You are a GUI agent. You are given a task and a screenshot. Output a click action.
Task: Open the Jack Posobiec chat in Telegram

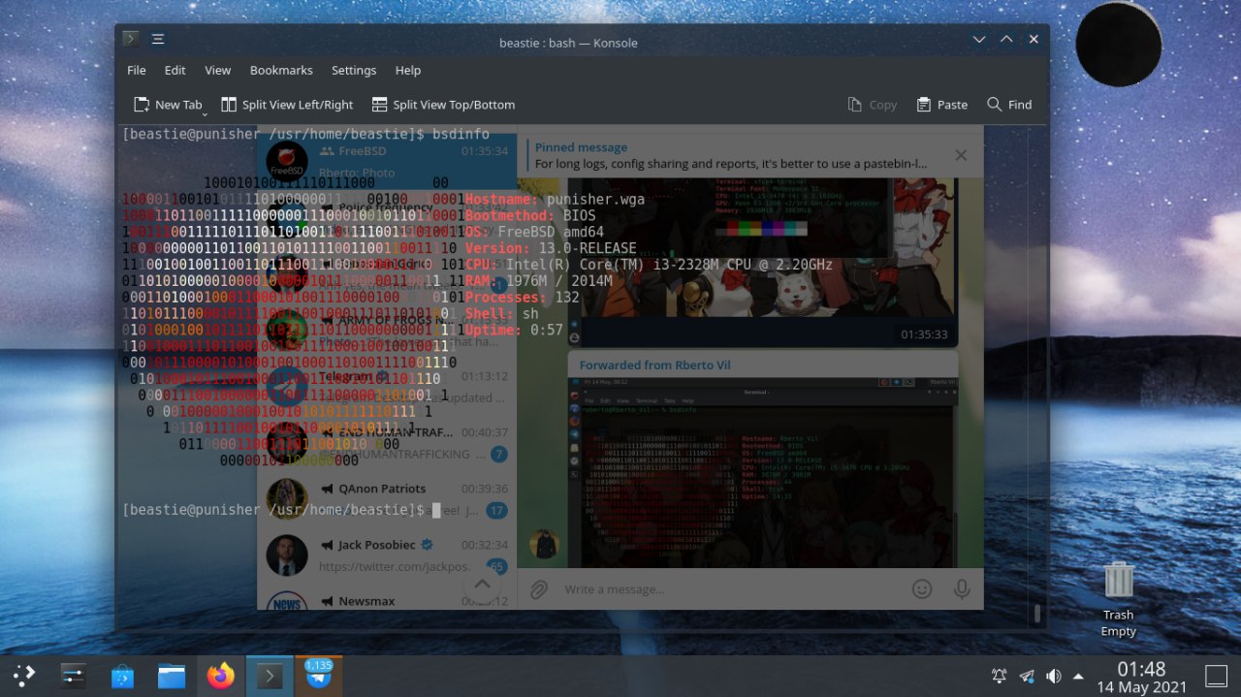[387, 554]
